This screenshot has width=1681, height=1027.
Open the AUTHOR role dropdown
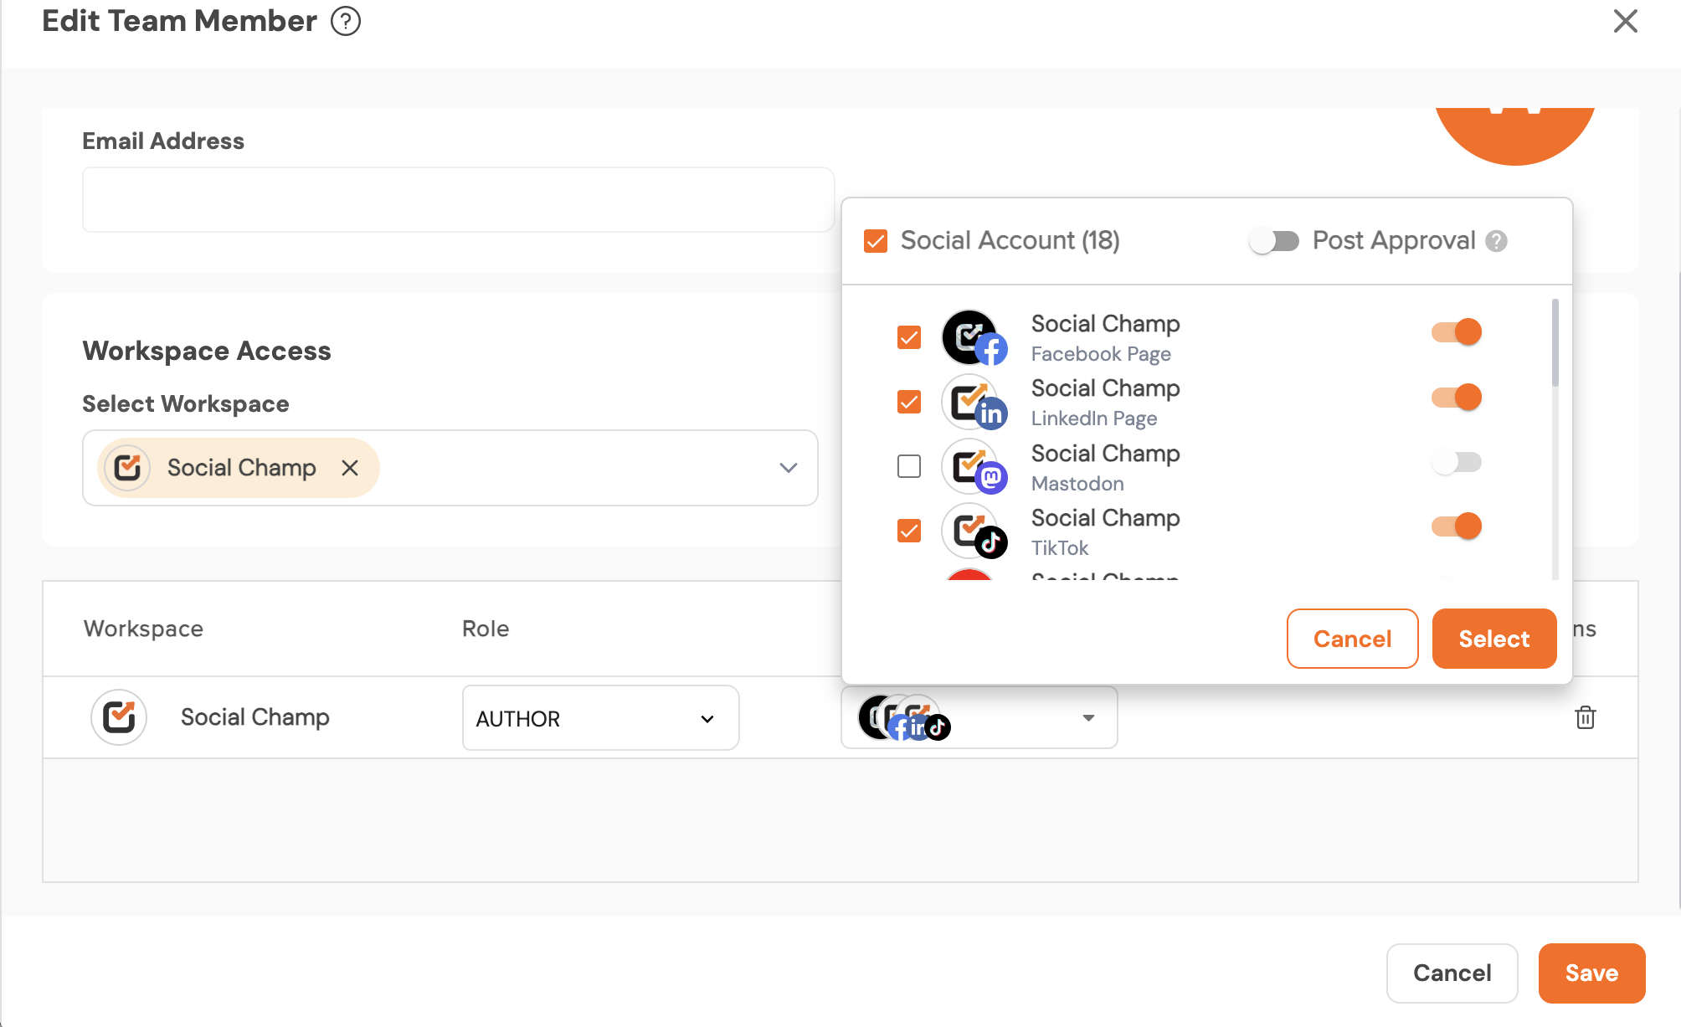click(600, 718)
